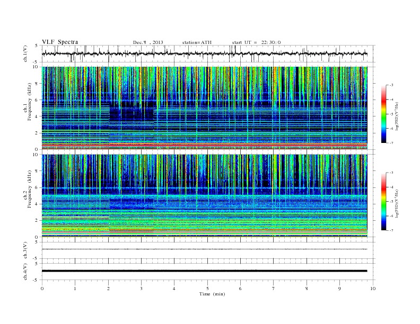420x324 pixels.
Task: Click the ch.2 "Frequency (kHz)" axis title
Action: click(x=30, y=189)
